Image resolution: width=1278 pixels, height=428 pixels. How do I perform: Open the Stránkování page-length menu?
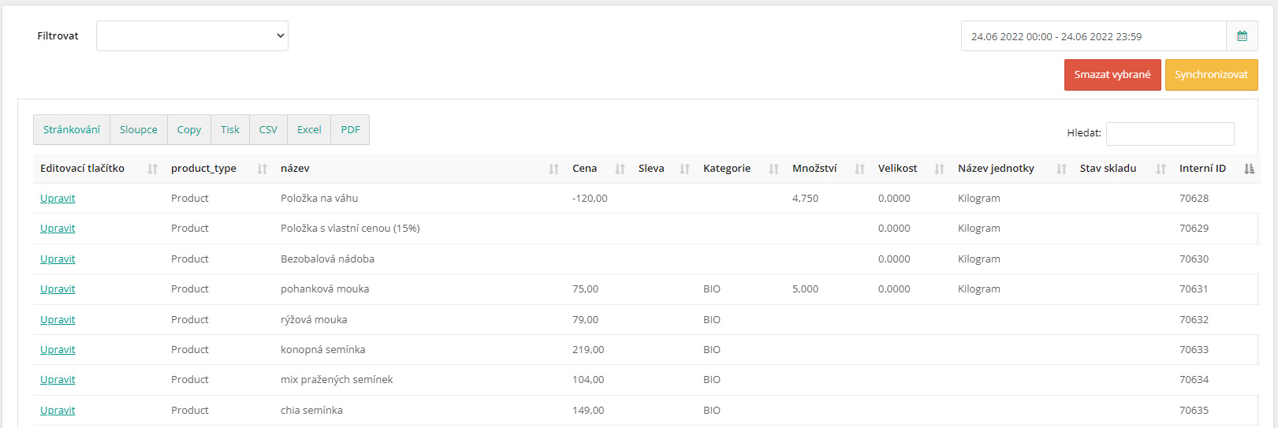[72, 130]
